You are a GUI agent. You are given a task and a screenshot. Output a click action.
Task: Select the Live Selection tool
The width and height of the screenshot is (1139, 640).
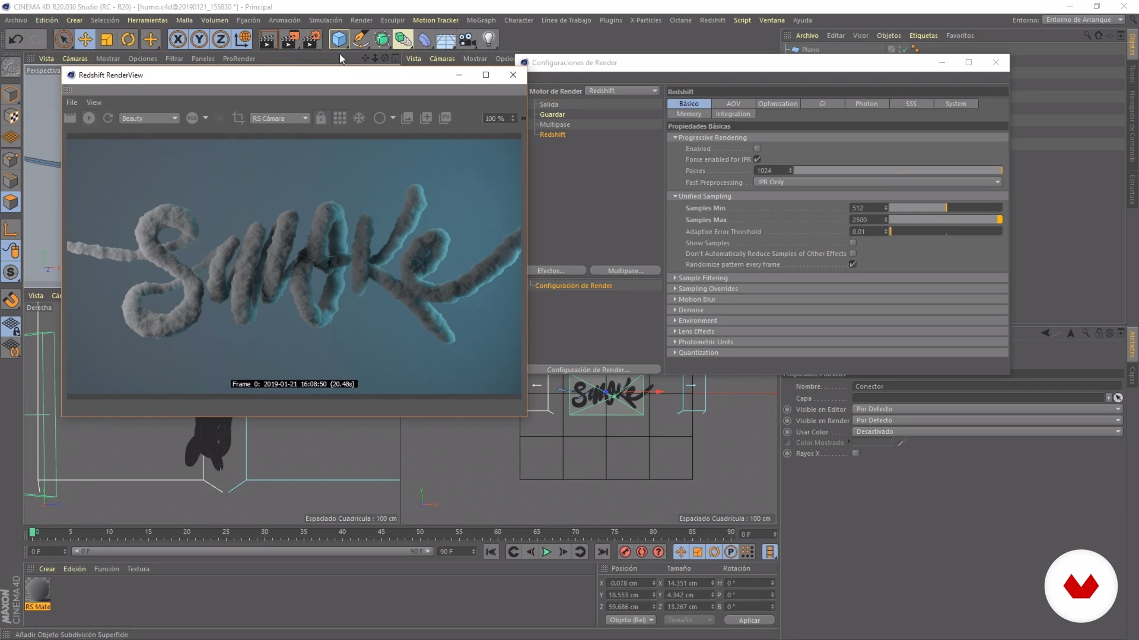[63, 40]
